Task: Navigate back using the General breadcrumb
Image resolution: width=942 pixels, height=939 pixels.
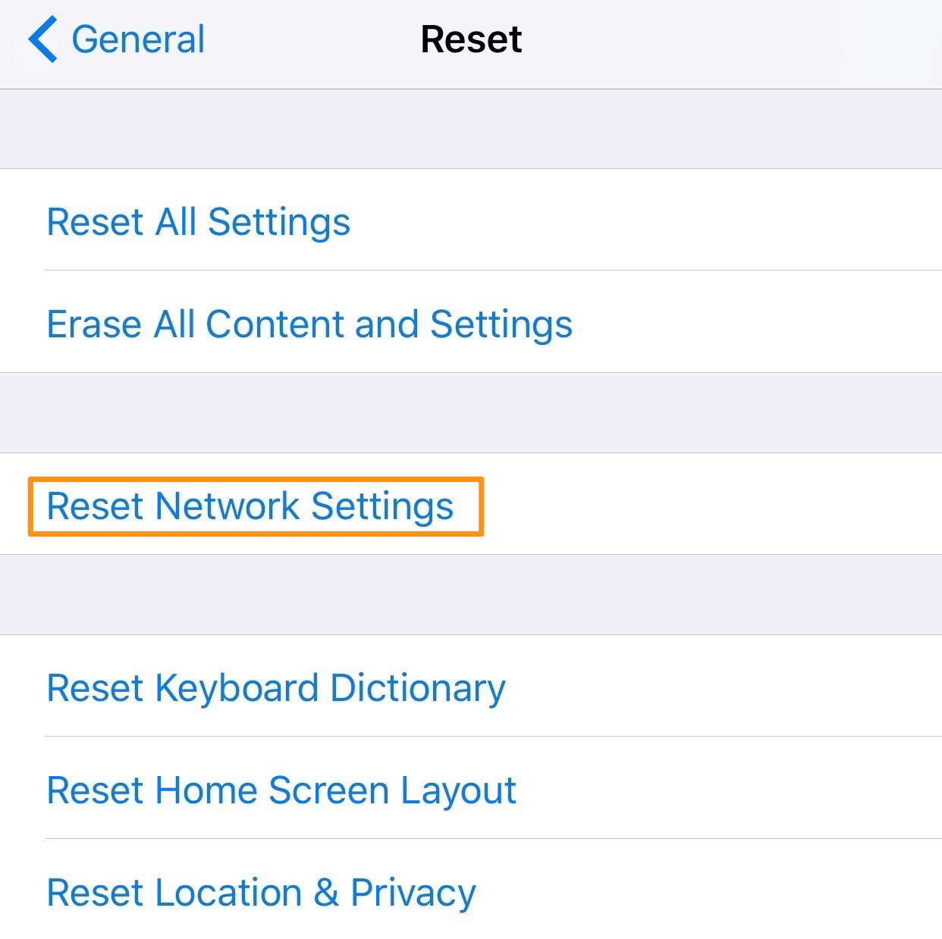Action: pos(139,39)
